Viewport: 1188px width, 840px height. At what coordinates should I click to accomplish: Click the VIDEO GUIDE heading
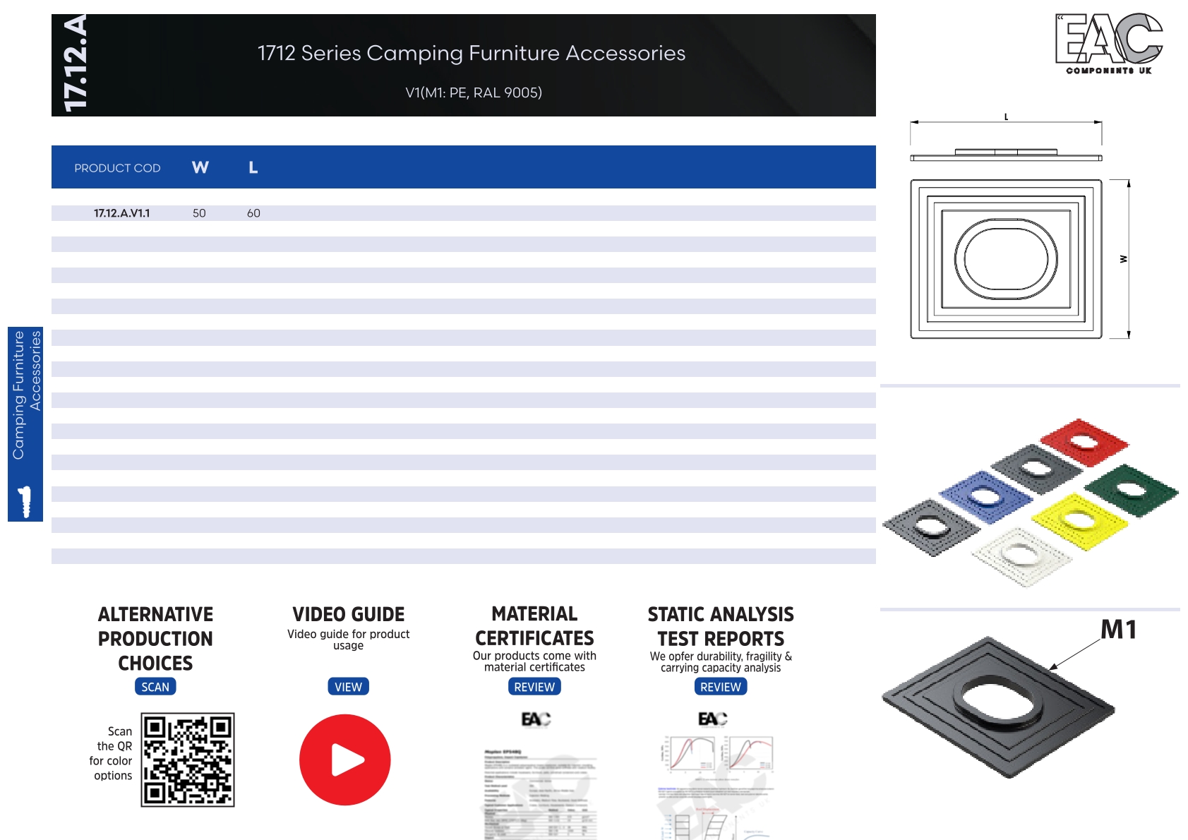pyautogui.click(x=348, y=614)
